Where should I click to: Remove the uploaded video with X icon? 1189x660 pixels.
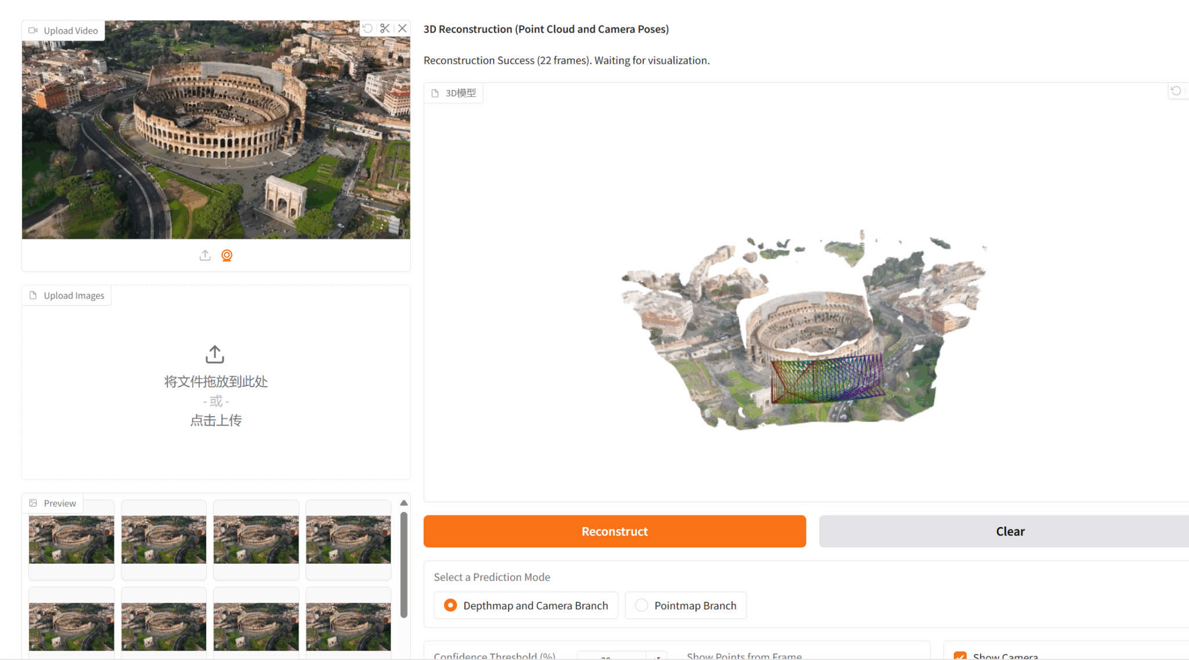click(402, 28)
